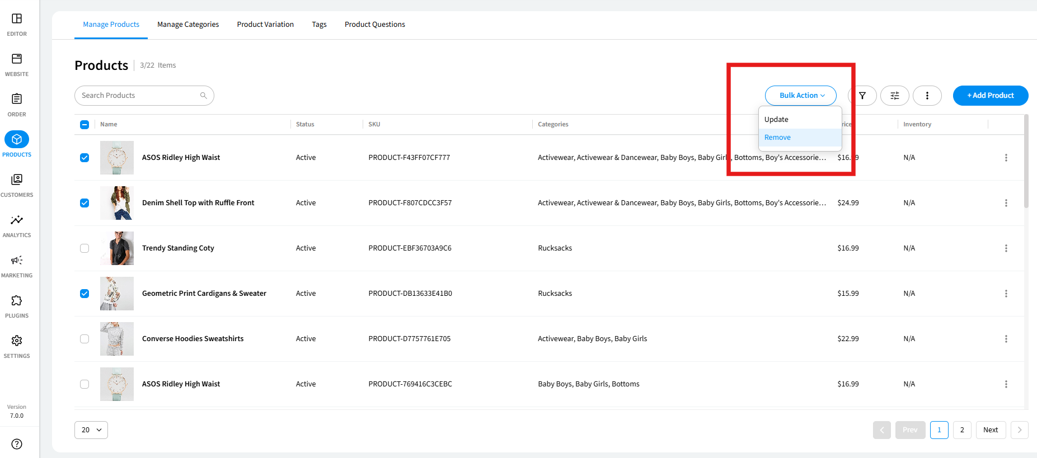Switch to the Manage Categories tab

point(188,25)
